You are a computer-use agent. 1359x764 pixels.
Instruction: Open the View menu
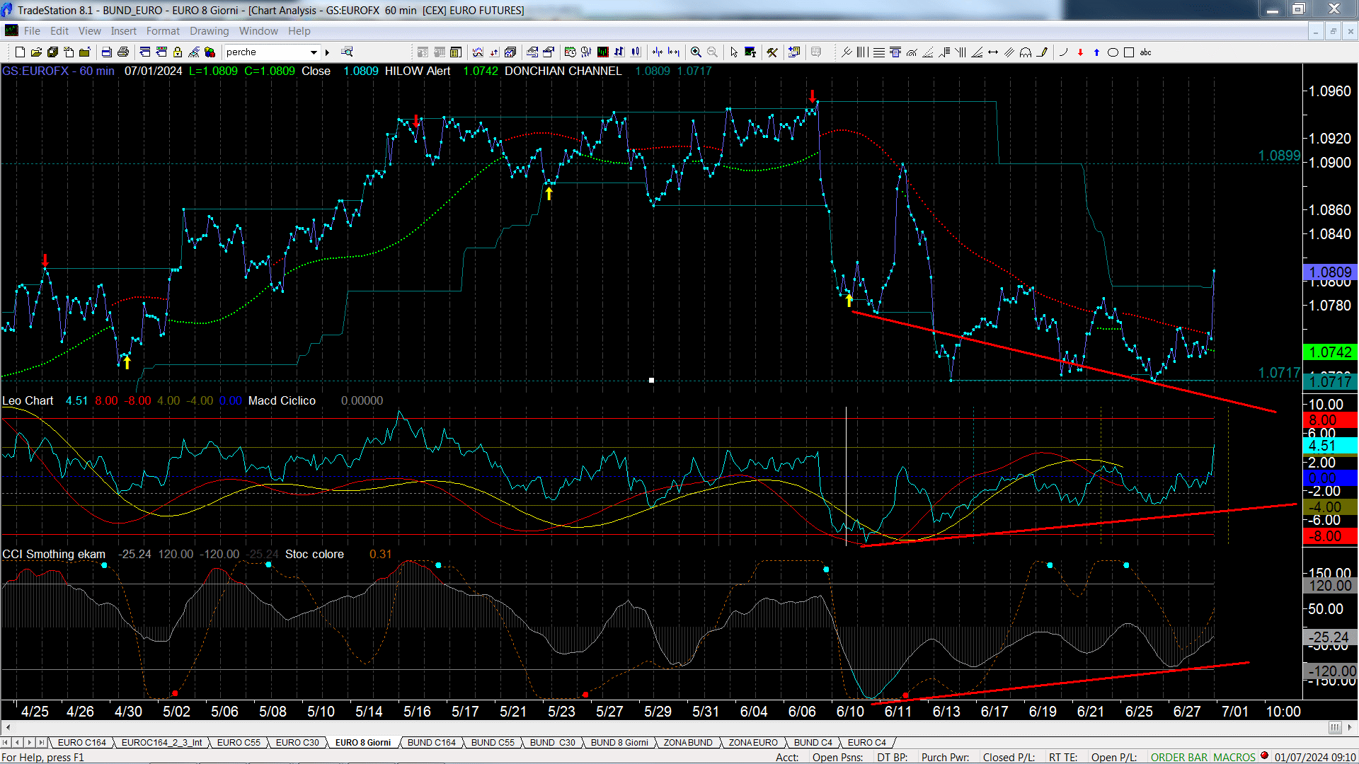(90, 31)
